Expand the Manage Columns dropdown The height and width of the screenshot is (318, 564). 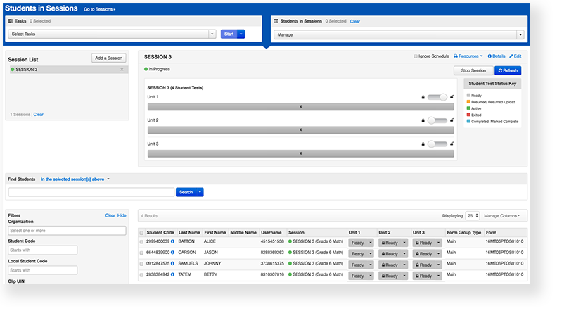click(502, 215)
